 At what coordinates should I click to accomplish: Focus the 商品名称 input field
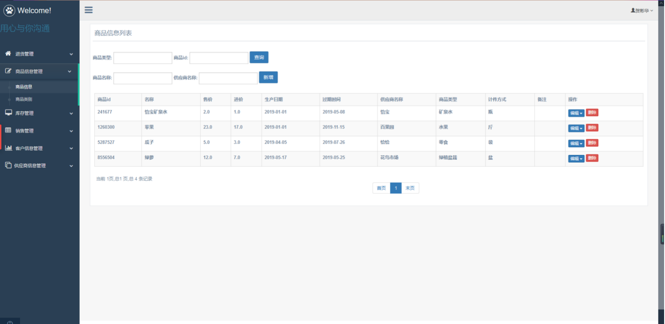click(143, 78)
